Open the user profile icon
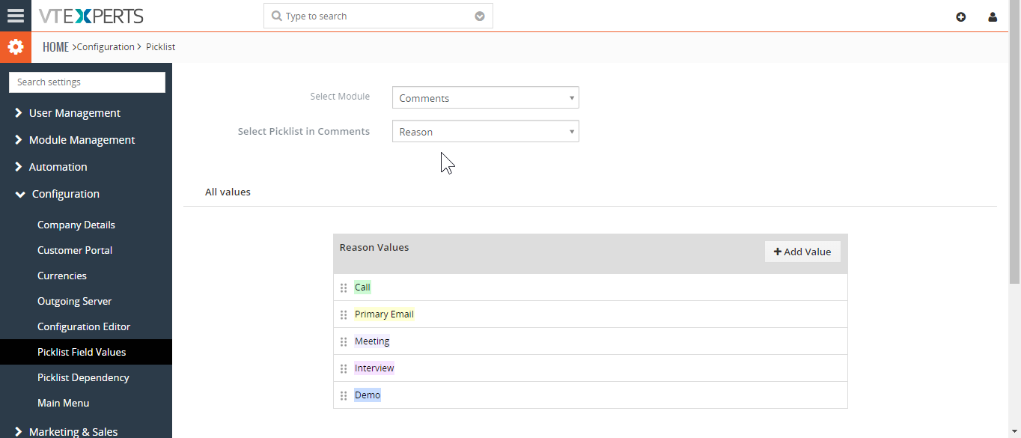The width and height of the screenshot is (1021, 438). pyautogui.click(x=993, y=16)
